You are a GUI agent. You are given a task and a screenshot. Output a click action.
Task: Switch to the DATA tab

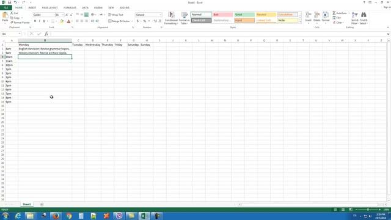85,8
